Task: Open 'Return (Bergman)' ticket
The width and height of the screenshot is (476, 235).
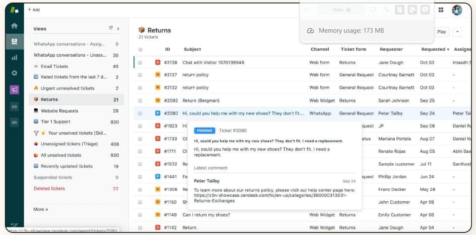Action: 201,100
